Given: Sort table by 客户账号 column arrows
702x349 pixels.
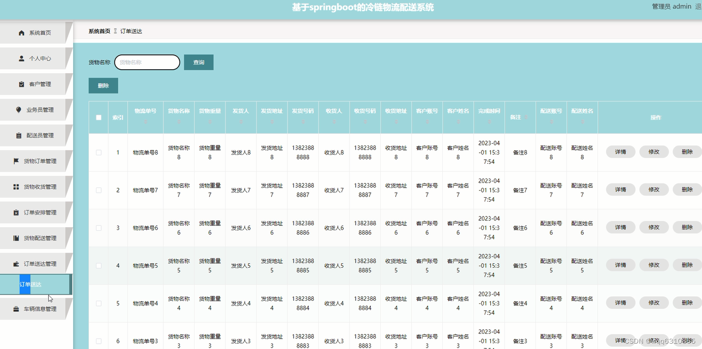Looking at the screenshot, I should pos(427,121).
